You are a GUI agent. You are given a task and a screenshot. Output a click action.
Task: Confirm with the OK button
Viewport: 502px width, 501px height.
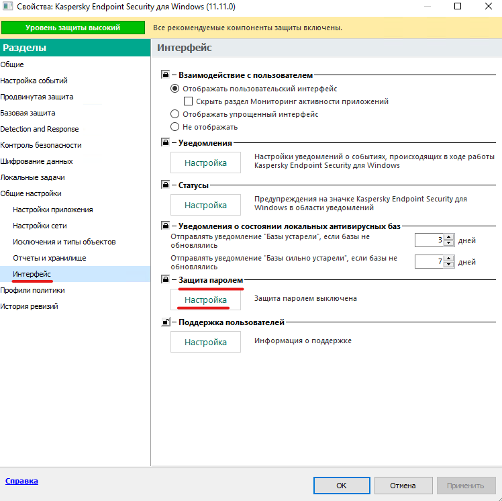[x=342, y=486]
